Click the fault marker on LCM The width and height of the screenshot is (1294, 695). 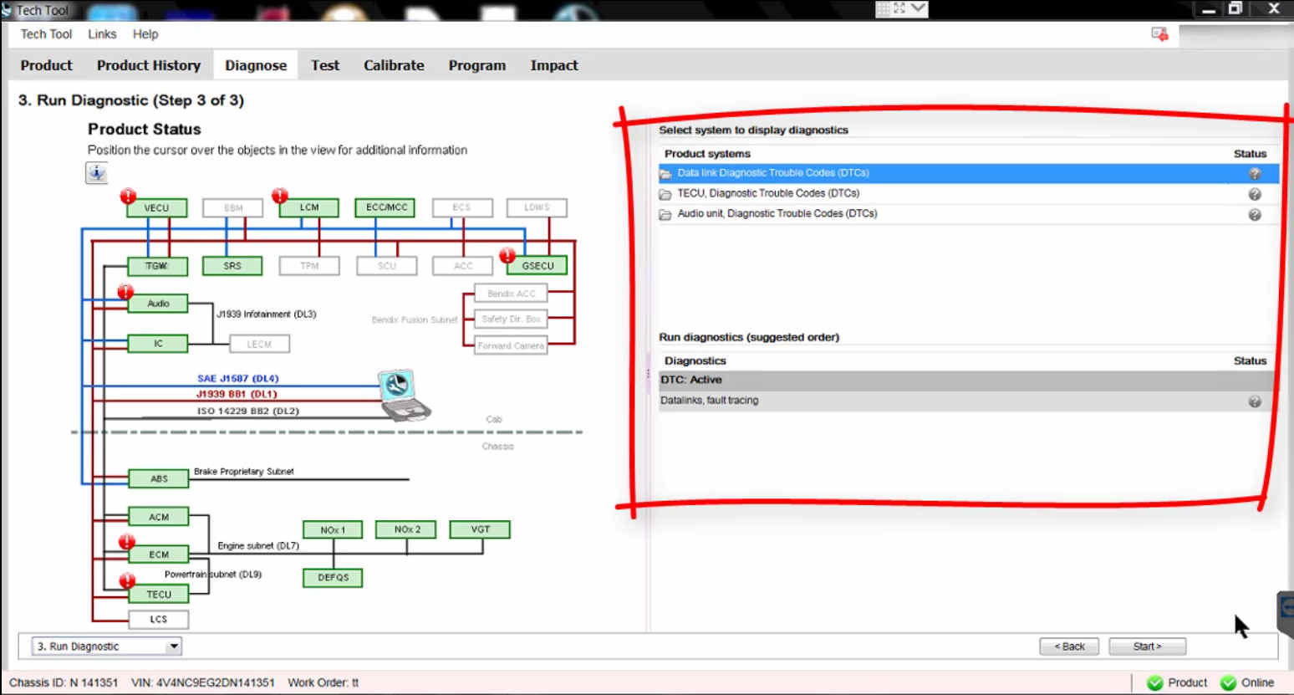(280, 196)
